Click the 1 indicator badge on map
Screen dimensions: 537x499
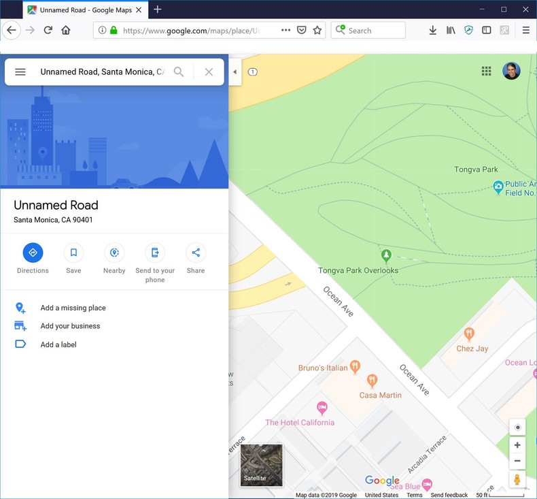pos(253,71)
